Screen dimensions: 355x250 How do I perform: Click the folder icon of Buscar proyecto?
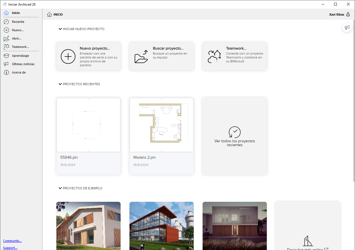tap(141, 57)
